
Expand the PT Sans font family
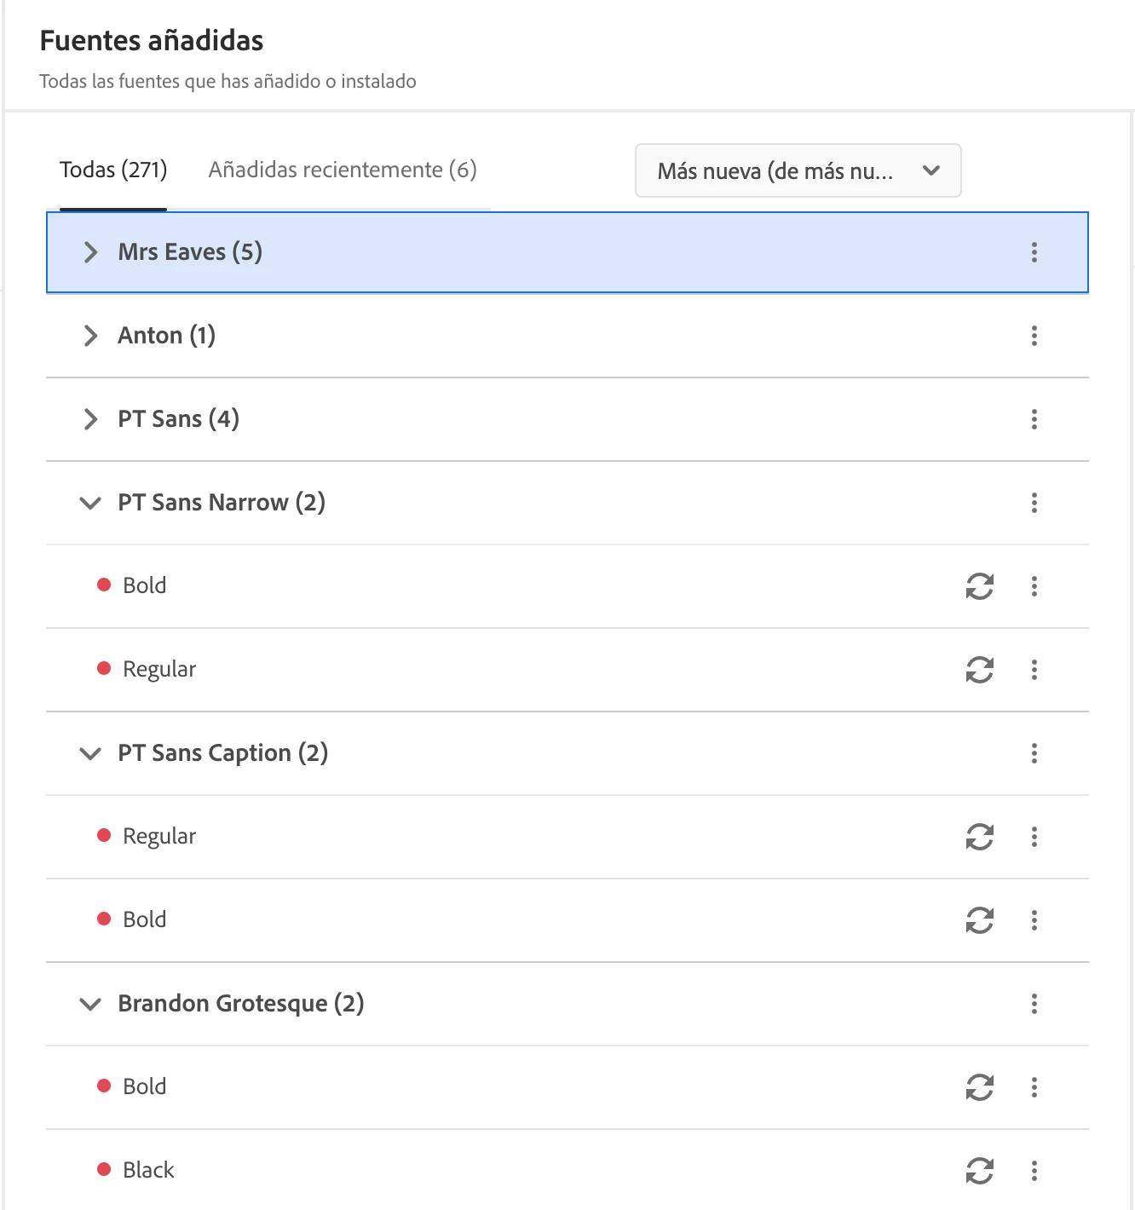pos(90,419)
